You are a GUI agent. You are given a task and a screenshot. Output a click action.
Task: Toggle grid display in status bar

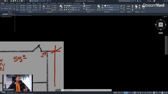(x=119, y=93)
